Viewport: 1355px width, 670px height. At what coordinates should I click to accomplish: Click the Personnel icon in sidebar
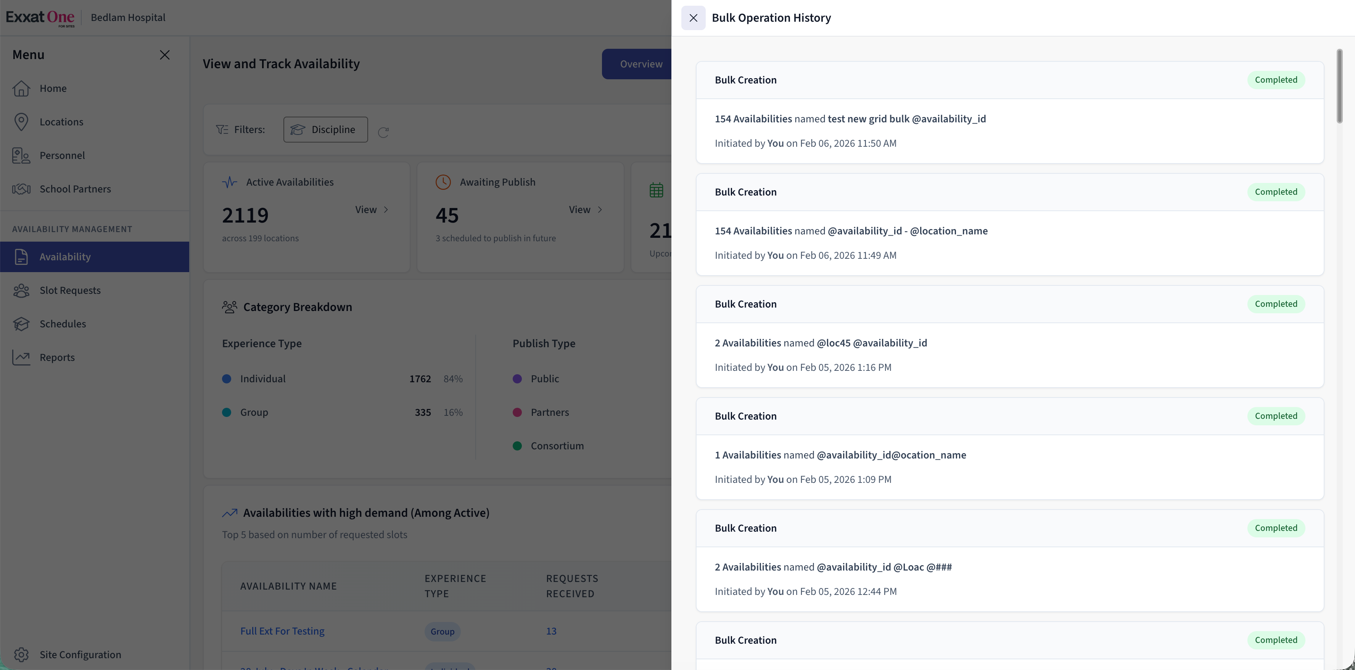click(21, 155)
